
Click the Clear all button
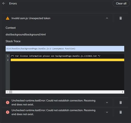(x=121, y=4)
